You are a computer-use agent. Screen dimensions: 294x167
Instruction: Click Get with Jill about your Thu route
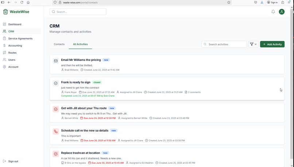tap(84, 108)
